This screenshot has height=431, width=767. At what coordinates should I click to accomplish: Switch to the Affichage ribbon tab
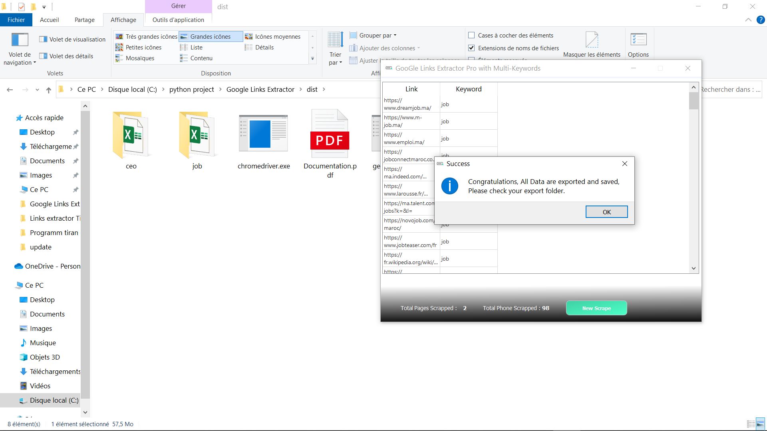pos(123,20)
